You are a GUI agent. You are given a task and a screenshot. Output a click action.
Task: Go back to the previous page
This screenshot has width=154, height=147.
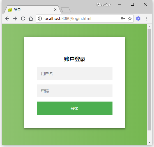coord(7,19)
